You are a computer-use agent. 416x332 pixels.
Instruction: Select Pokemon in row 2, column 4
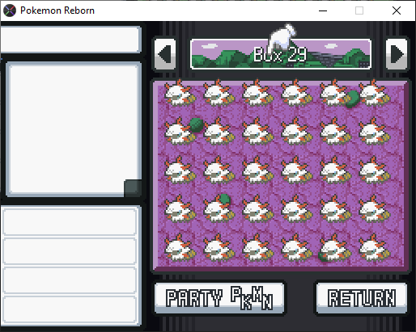pyautogui.click(x=296, y=132)
